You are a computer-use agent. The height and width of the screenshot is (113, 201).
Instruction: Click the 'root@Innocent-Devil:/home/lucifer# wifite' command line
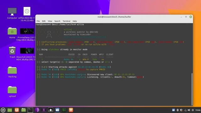coord(60,24)
